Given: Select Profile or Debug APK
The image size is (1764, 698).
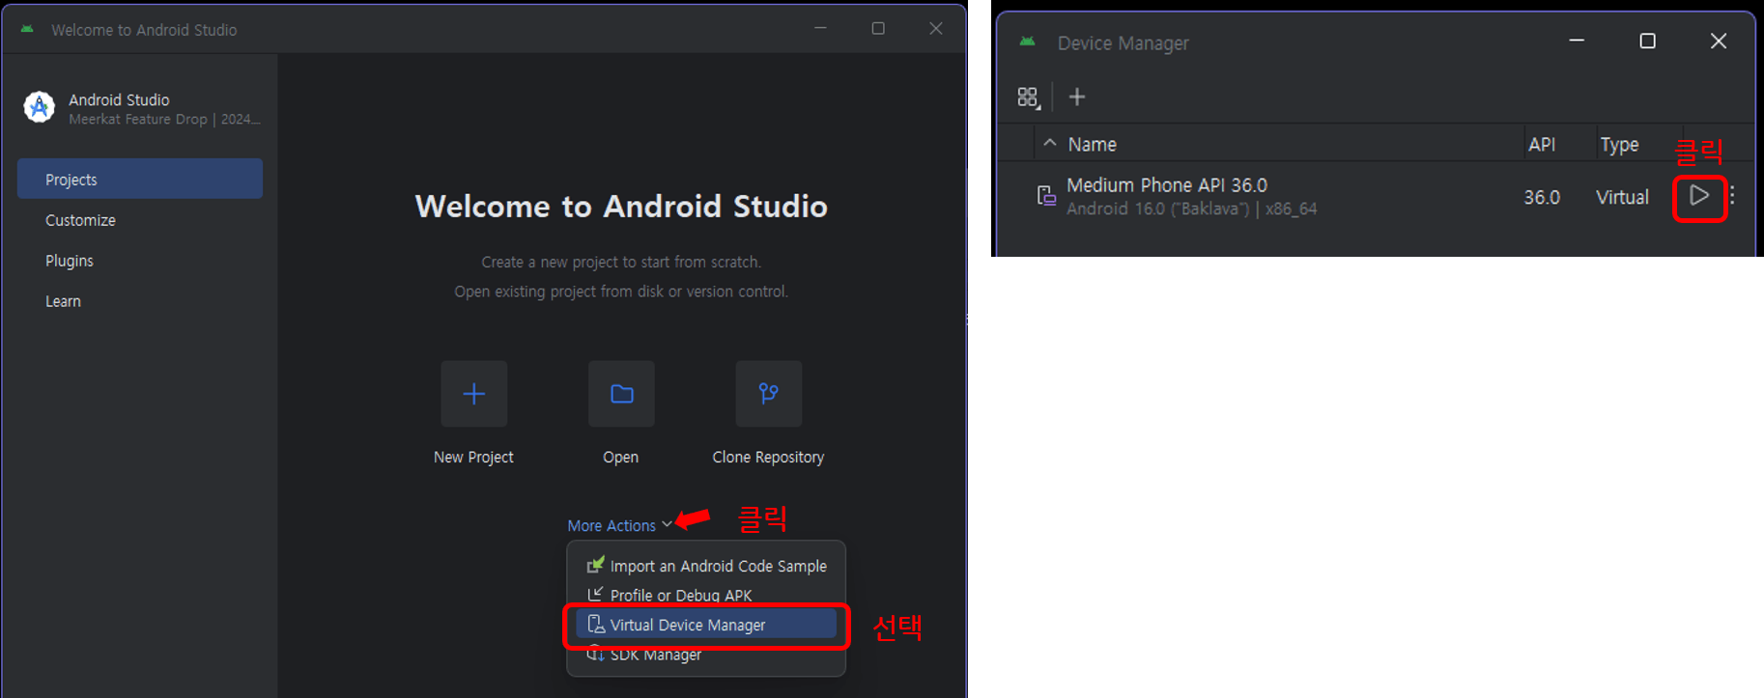Looking at the screenshot, I should point(706,595).
